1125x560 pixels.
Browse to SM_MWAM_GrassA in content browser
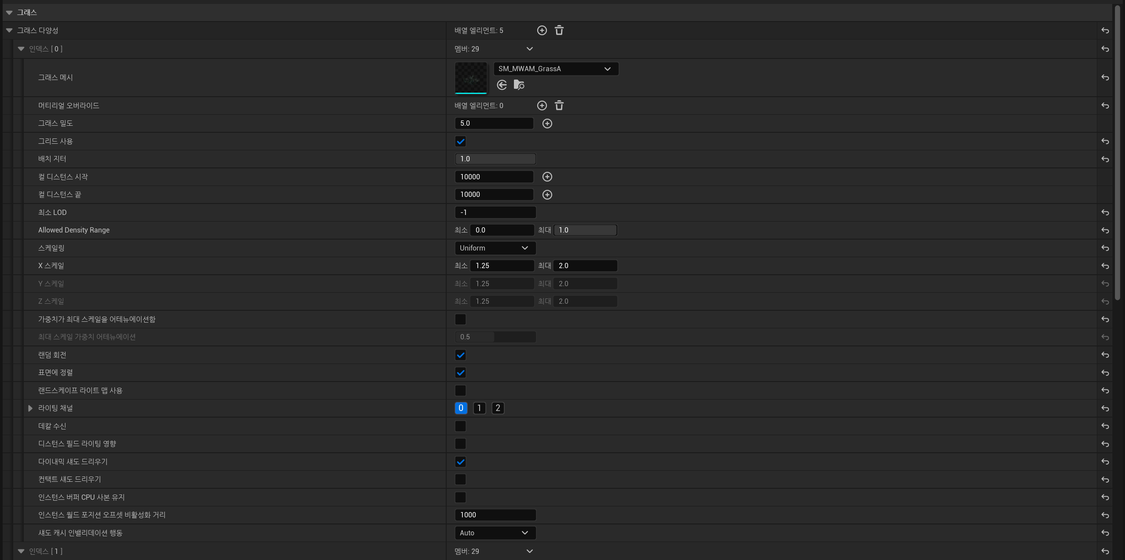519,85
